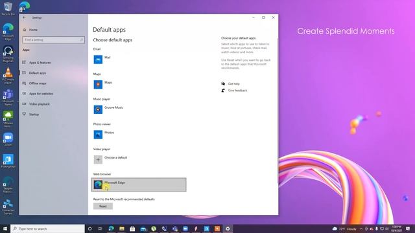Open the Get help link

[x=233, y=83]
